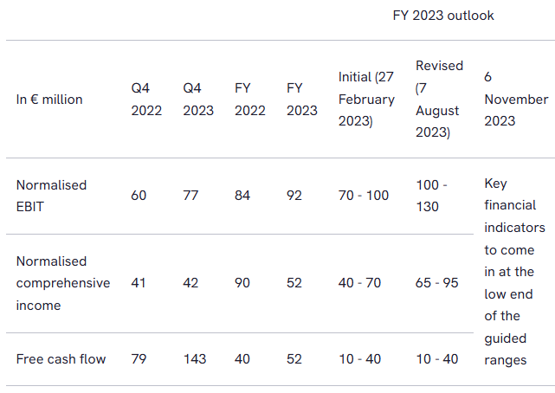Click the "FY 2023 outlook" heading
Screen dimensions: 555x393
click(442, 16)
